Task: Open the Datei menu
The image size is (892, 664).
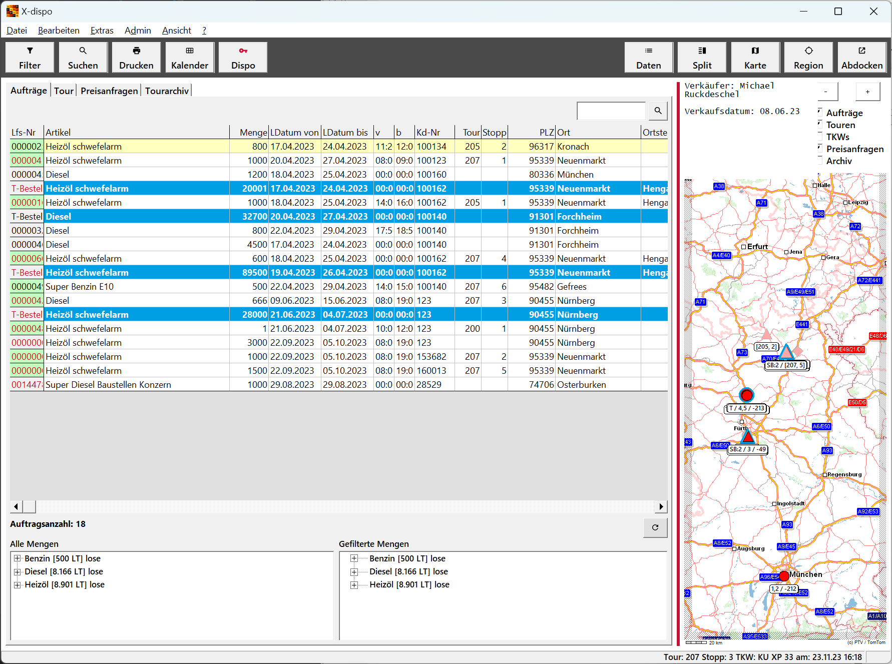Action: coord(17,31)
